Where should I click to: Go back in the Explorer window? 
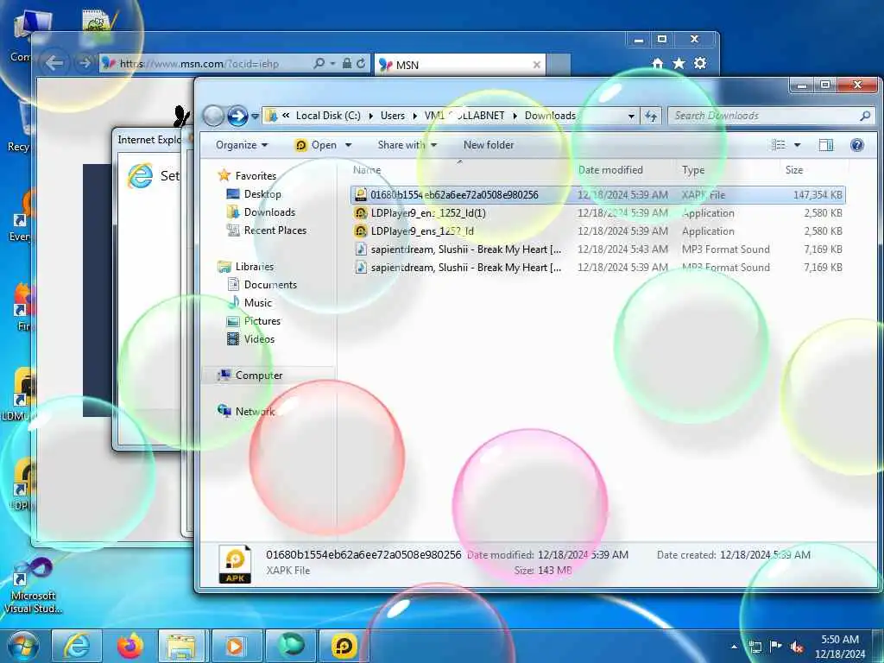[x=213, y=117]
